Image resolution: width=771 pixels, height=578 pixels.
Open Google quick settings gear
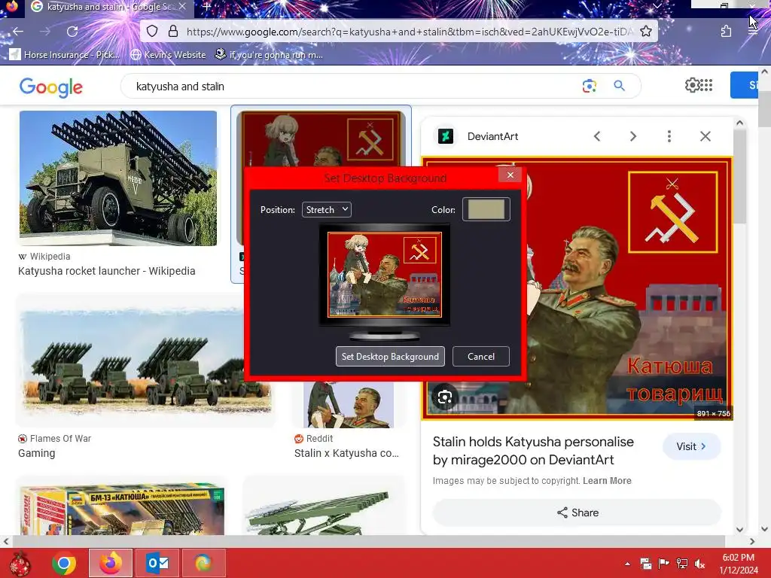pyautogui.click(x=692, y=85)
